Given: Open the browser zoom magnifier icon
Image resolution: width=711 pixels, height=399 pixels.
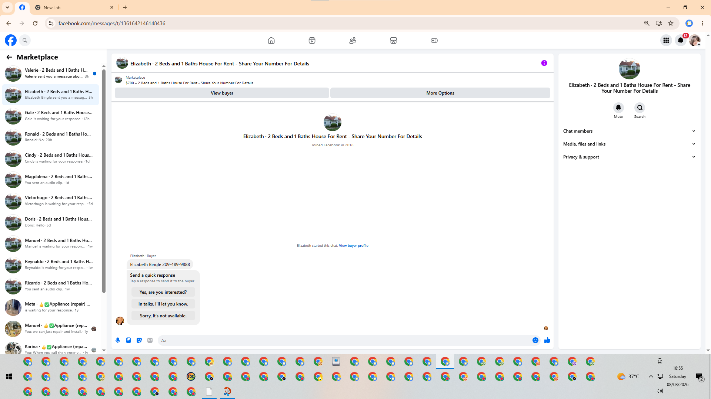Looking at the screenshot, I should [647, 23].
